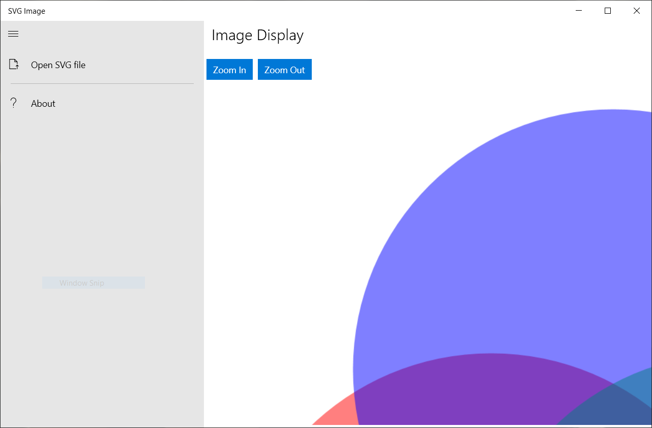The image size is (652, 428).
Task: Click the Zoom Out button
Action: 285,70
